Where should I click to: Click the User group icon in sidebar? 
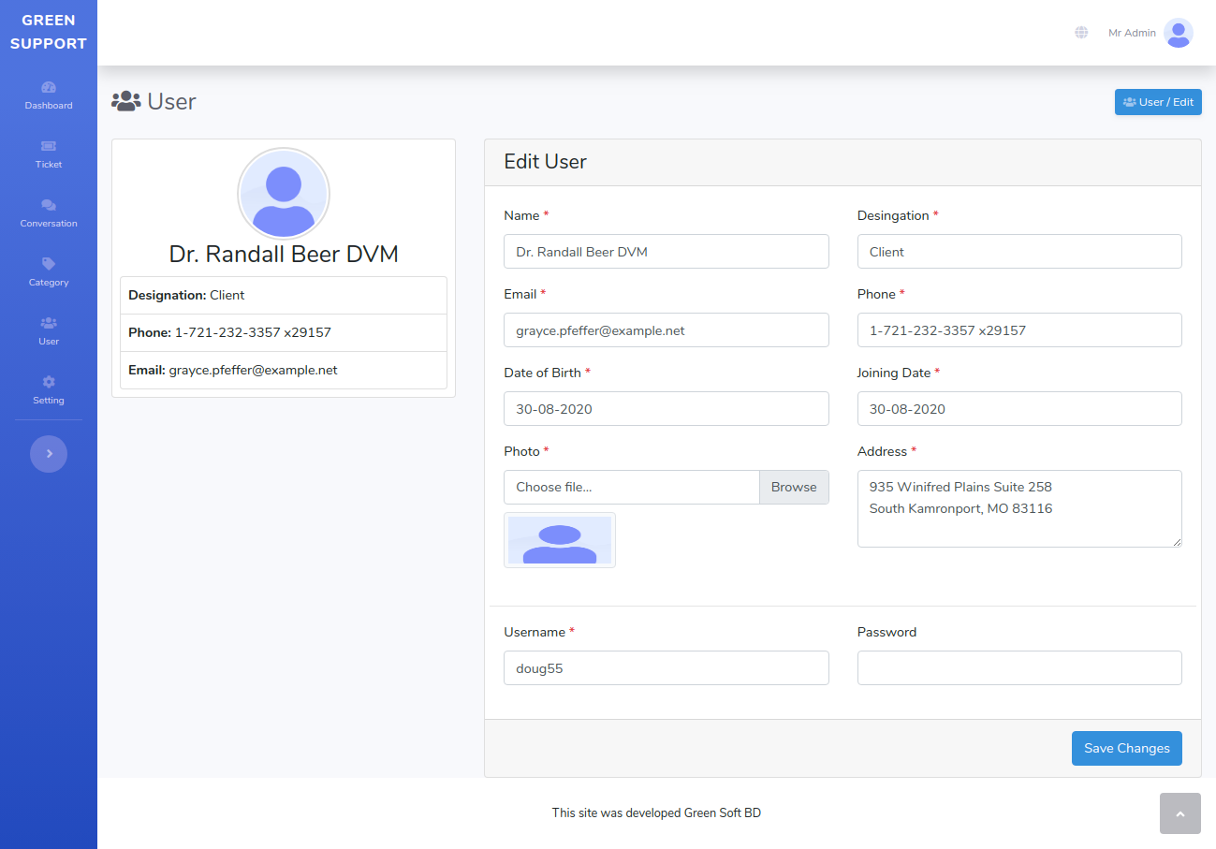(x=49, y=323)
